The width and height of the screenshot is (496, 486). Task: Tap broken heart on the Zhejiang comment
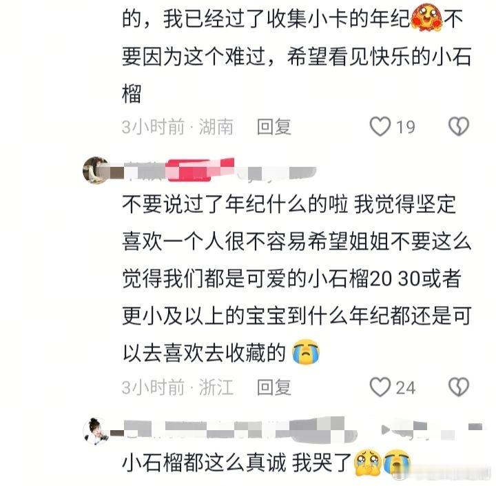459,387
